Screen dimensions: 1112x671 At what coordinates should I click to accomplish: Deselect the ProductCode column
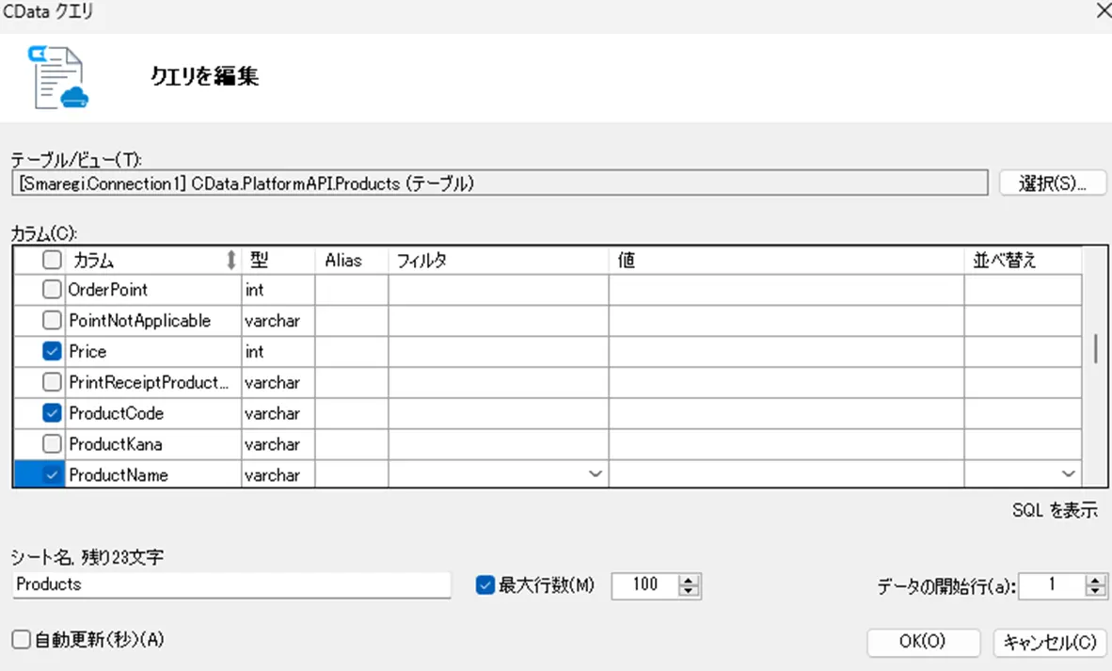53,413
